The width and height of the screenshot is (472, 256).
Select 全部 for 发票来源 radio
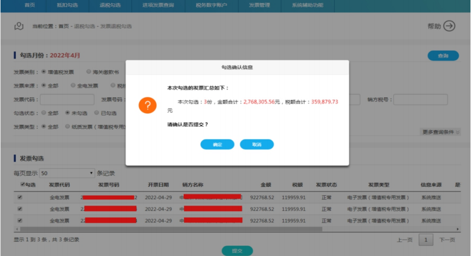coord(44,85)
